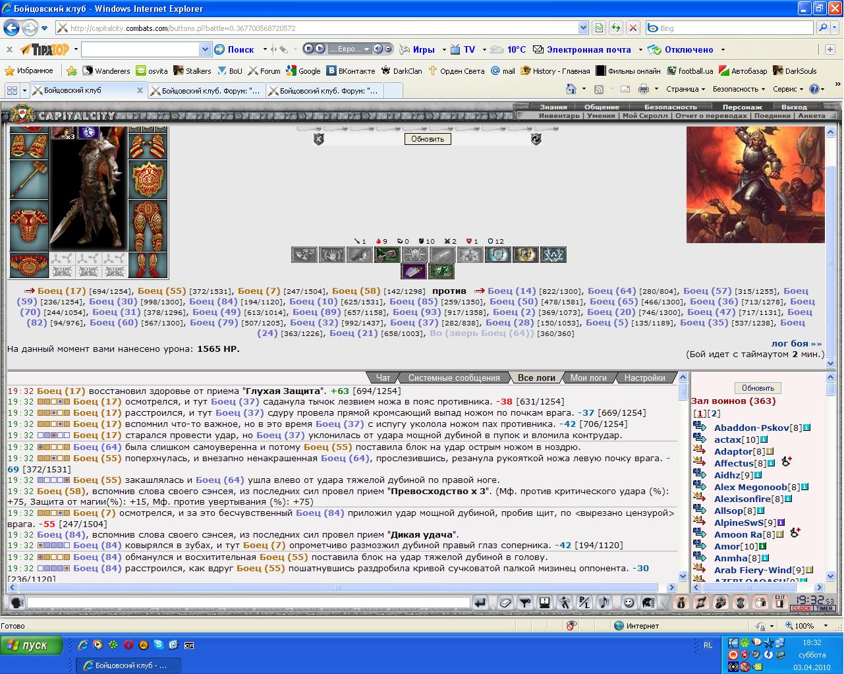Image resolution: width=844 pixels, height=674 pixels.
Task: Toggle the TIMER label under clock
Action: click(824, 609)
